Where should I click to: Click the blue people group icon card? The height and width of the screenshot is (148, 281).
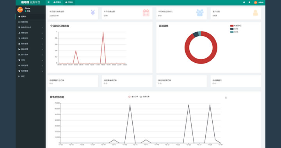(x=200, y=13)
